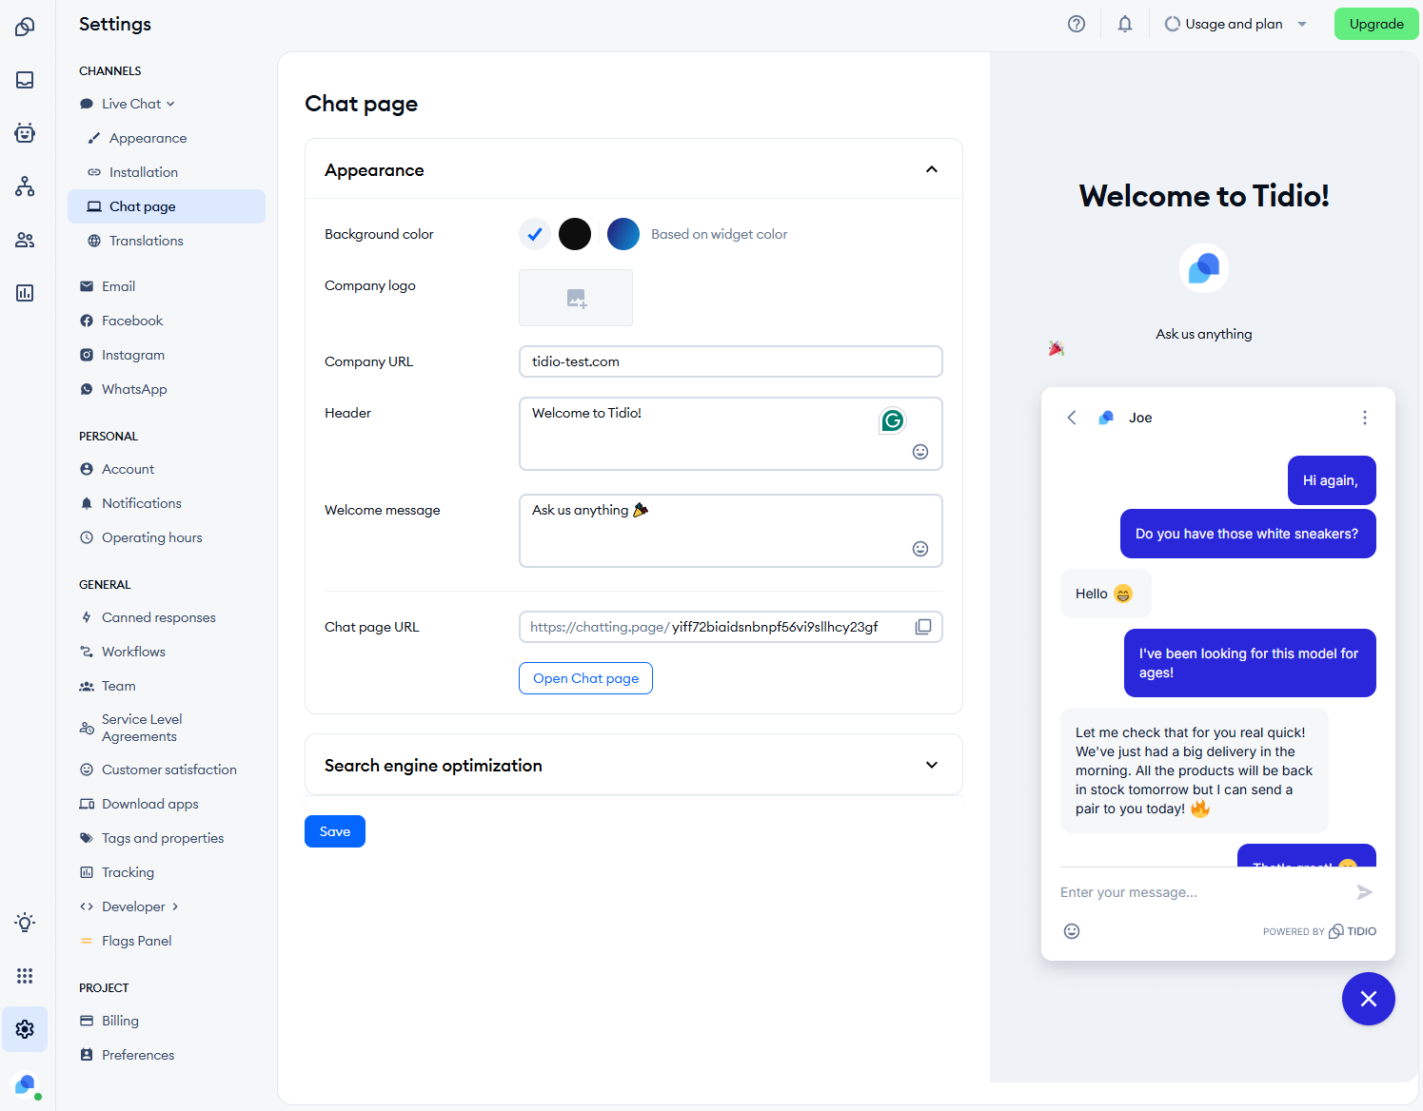Open the Flows automation icon in rail
The image size is (1423, 1111).
(25, 186)
